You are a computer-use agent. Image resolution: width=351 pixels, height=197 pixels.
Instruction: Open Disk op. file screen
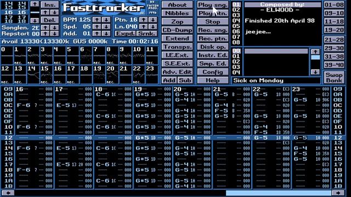coord(213,47)
